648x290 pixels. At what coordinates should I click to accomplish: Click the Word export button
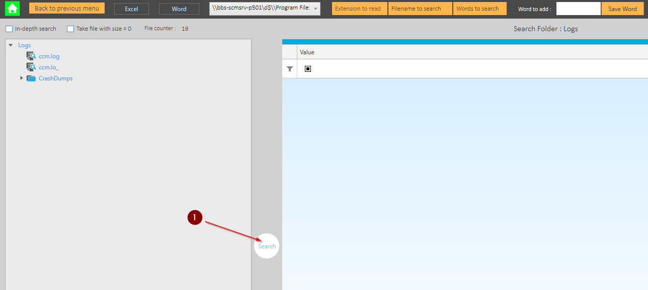179,9
